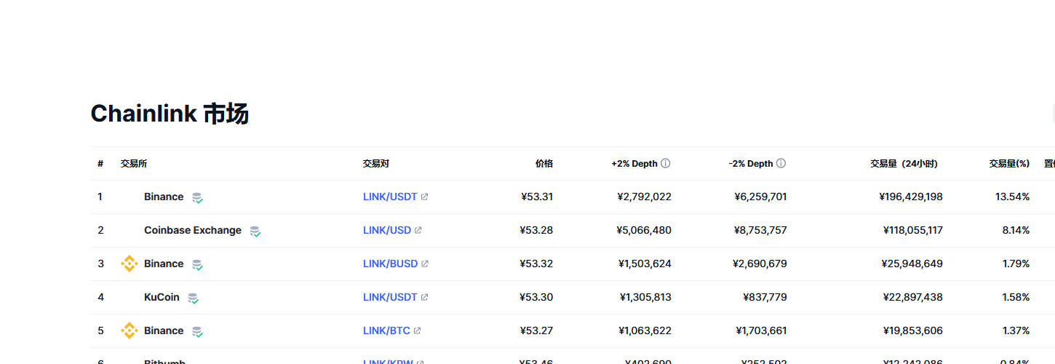Open Binance exchange name in row 1
The height and width of the screenshot is (364, 1055).
click(164, 197)
